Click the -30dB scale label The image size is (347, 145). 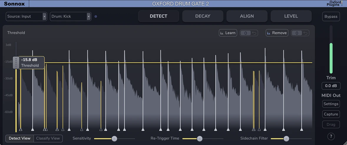tap(8, 79)
